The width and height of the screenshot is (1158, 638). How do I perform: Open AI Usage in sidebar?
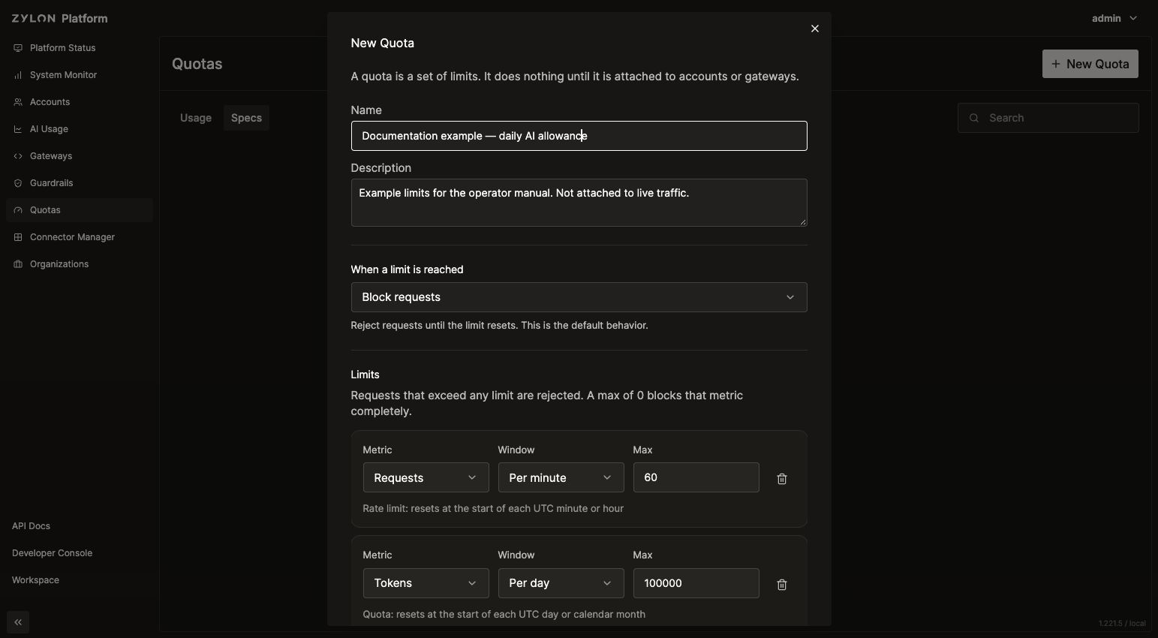[80, 129]
